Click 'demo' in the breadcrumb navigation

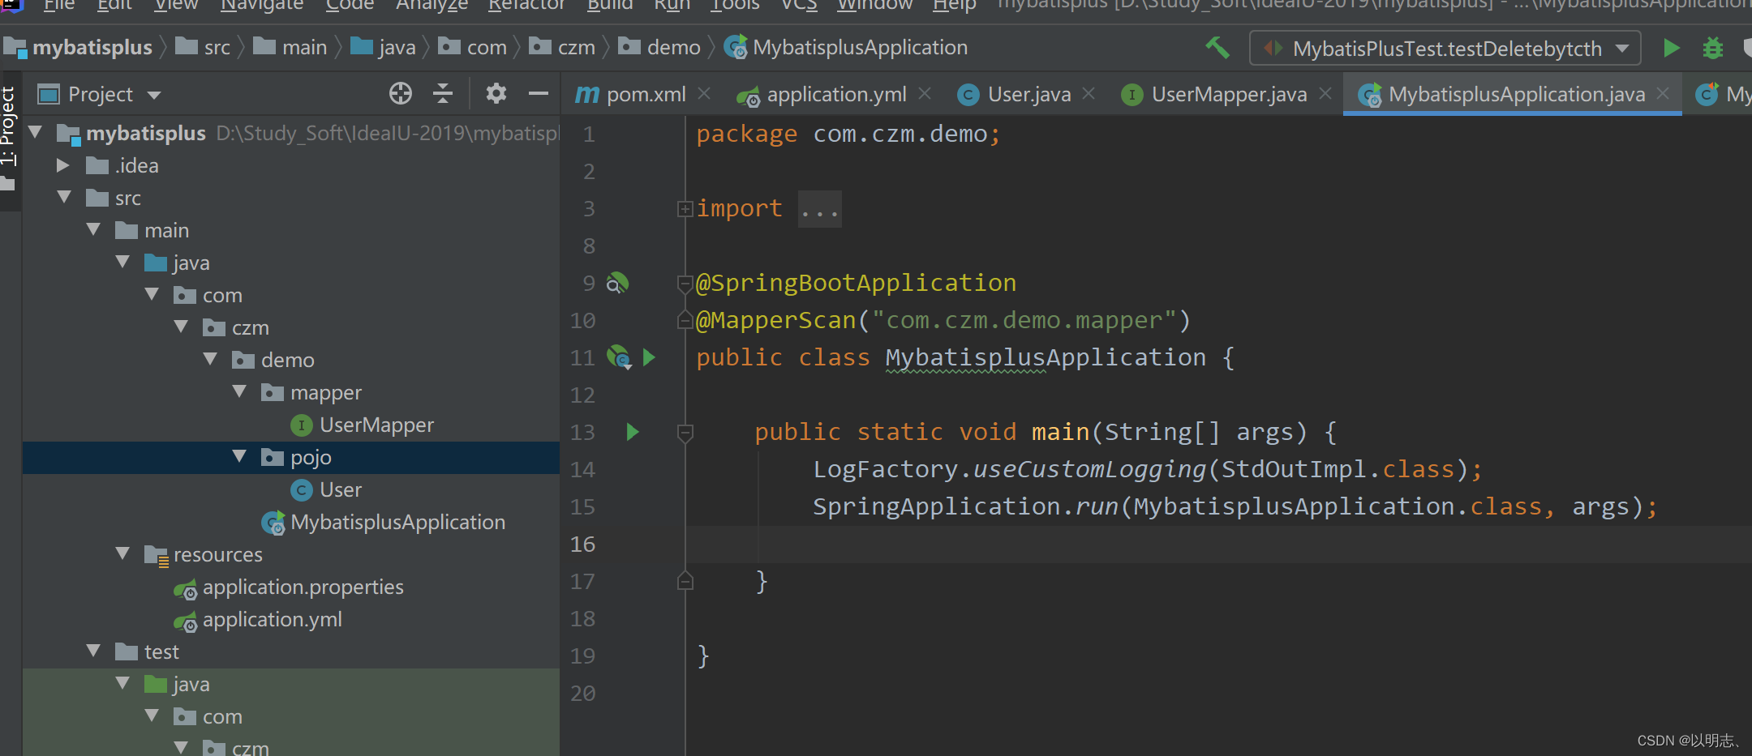click(x=673, y=46)
